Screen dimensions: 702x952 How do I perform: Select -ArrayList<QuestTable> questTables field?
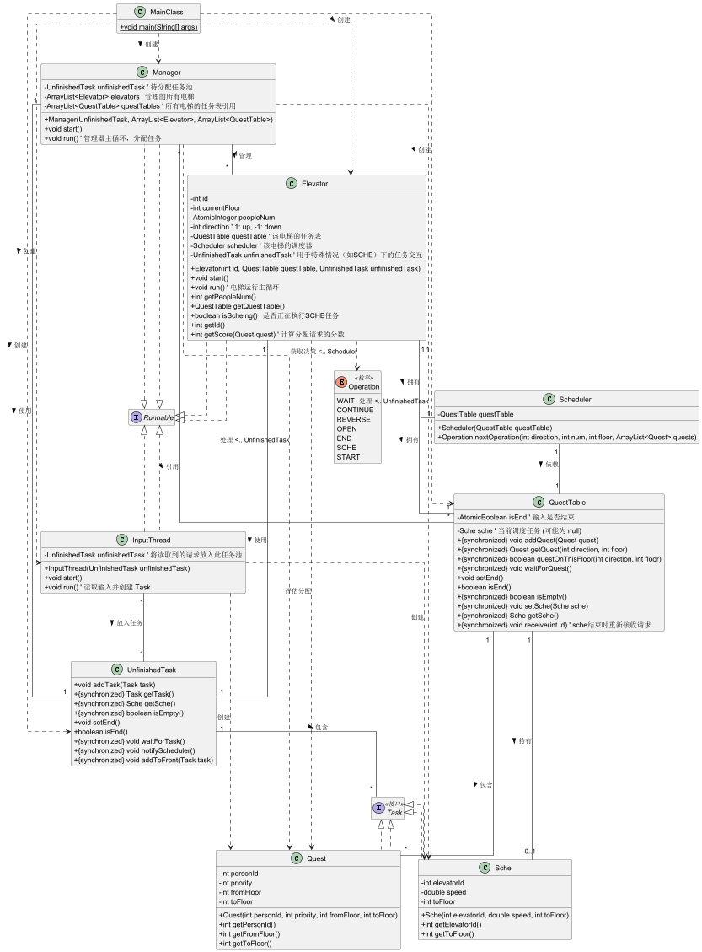pyautogui.click(x=140, y=105)
